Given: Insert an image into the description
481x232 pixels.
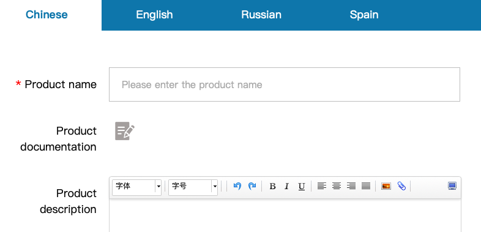Looking at the screenshot, I should point(386,186).
